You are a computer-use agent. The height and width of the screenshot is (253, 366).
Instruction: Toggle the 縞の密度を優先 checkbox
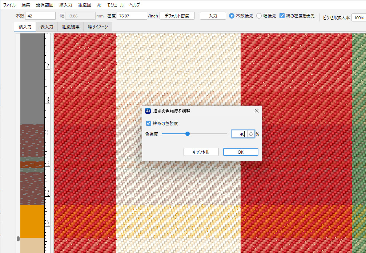pyautogui.click(x=282, y=16)
